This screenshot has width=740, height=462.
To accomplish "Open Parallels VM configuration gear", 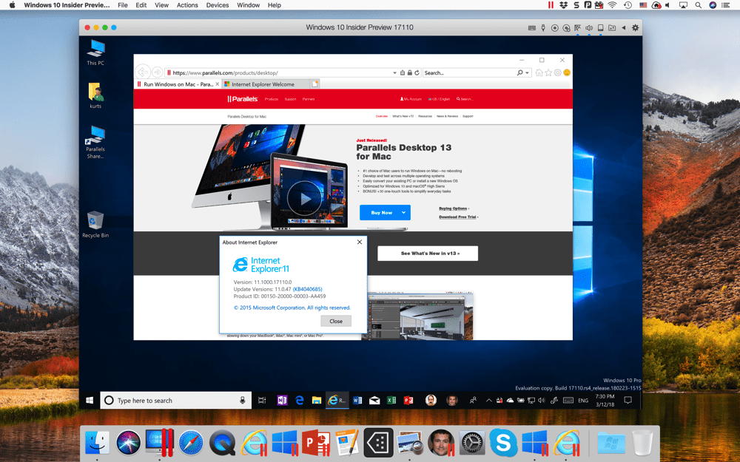I will 635,28.
